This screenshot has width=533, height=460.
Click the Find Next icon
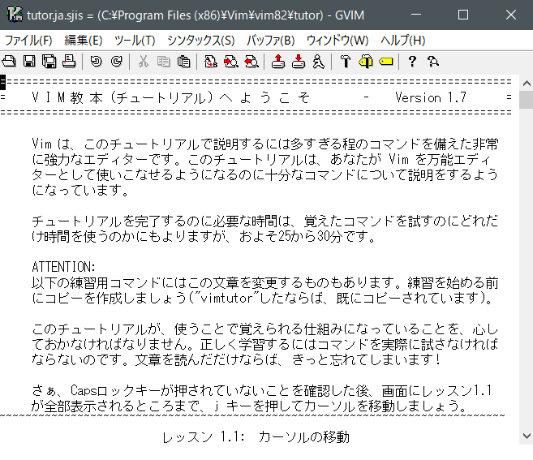click(x=231, y=62)
